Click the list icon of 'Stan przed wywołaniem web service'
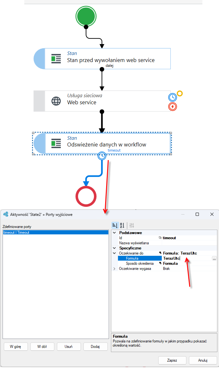The width and height of the screenshot is (219, 369). click(56, 59)
